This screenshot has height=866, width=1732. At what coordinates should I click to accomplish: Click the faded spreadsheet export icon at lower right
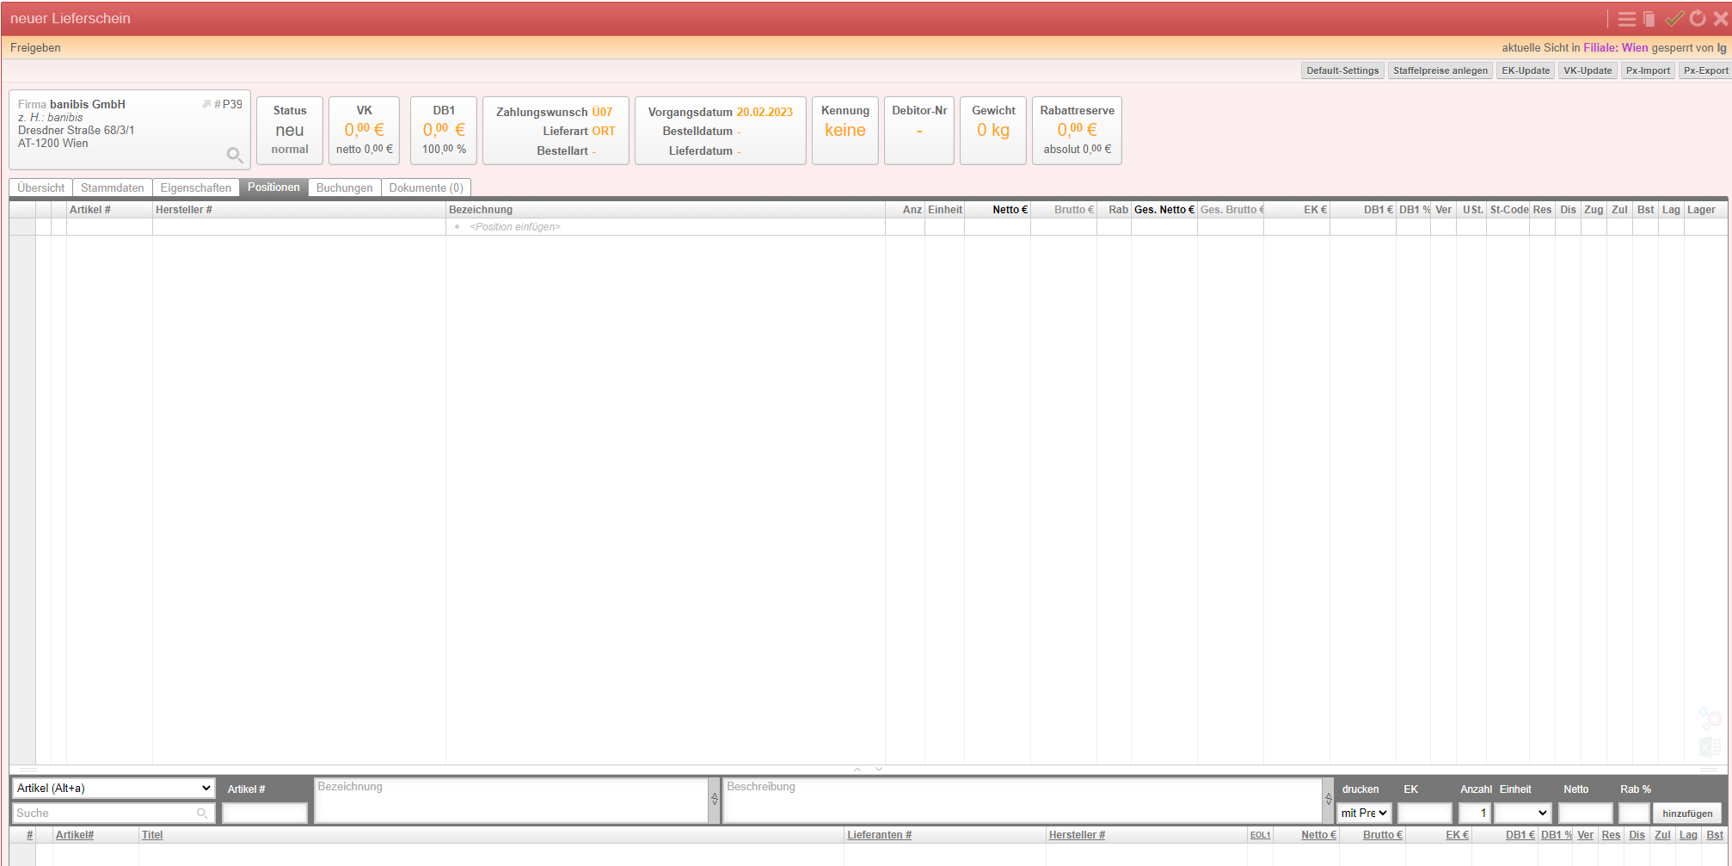coord(1710,746)
